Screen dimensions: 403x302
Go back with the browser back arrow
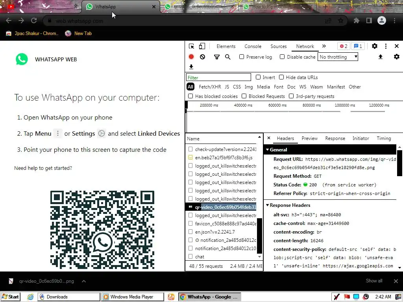click(9, 21)
